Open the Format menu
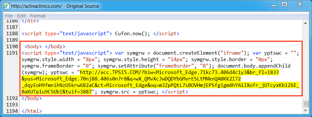 click(x=38, y=16)
